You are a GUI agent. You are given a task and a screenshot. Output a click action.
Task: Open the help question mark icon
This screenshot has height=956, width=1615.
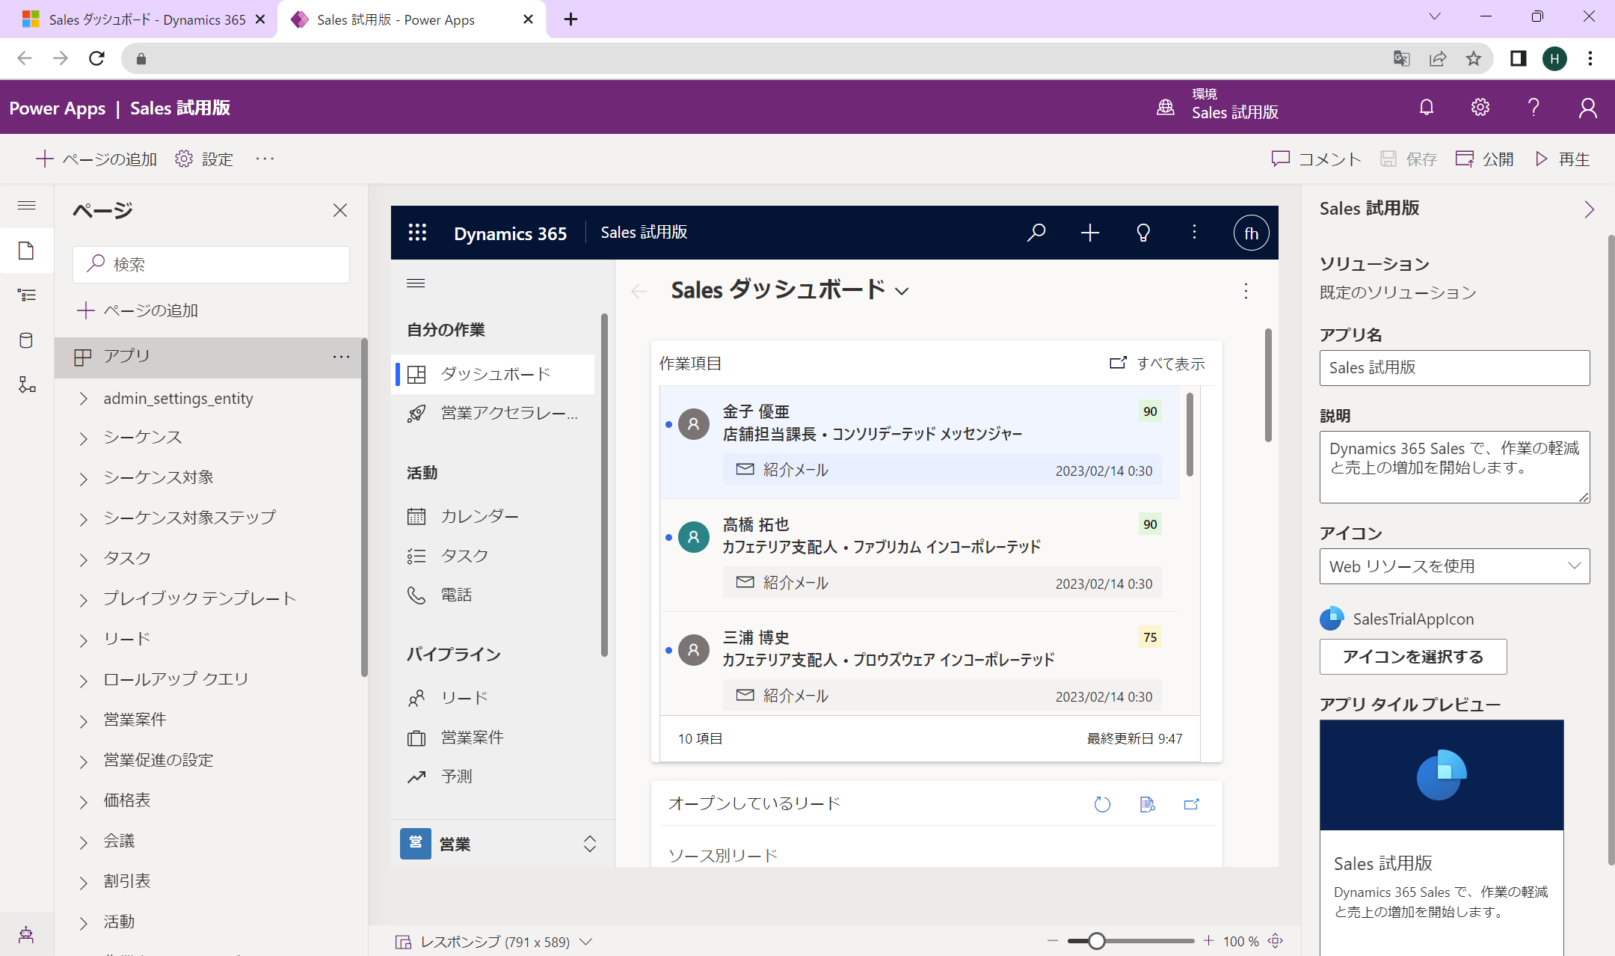[x=1534, y=108]
